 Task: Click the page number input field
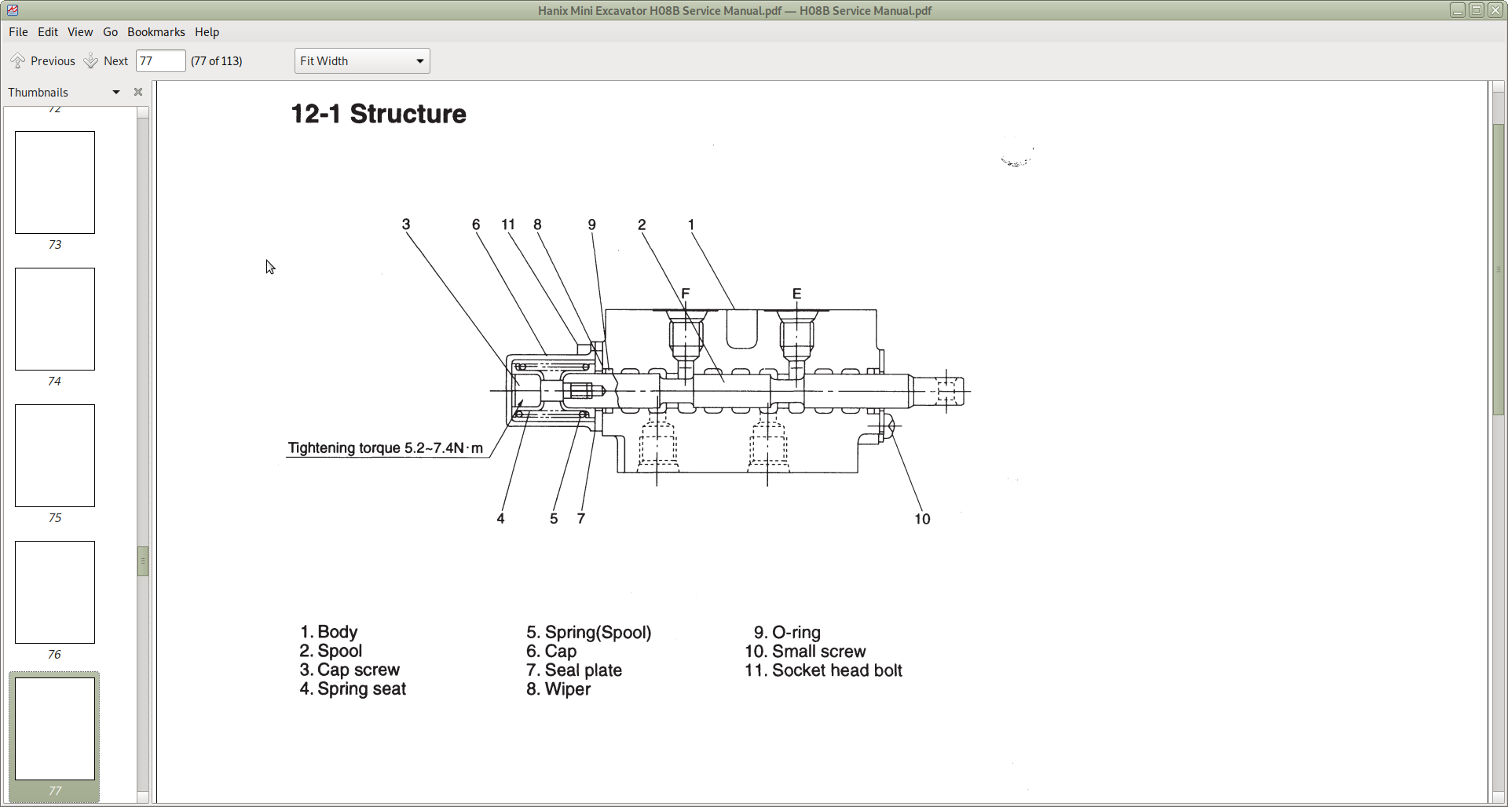point(161,61)
